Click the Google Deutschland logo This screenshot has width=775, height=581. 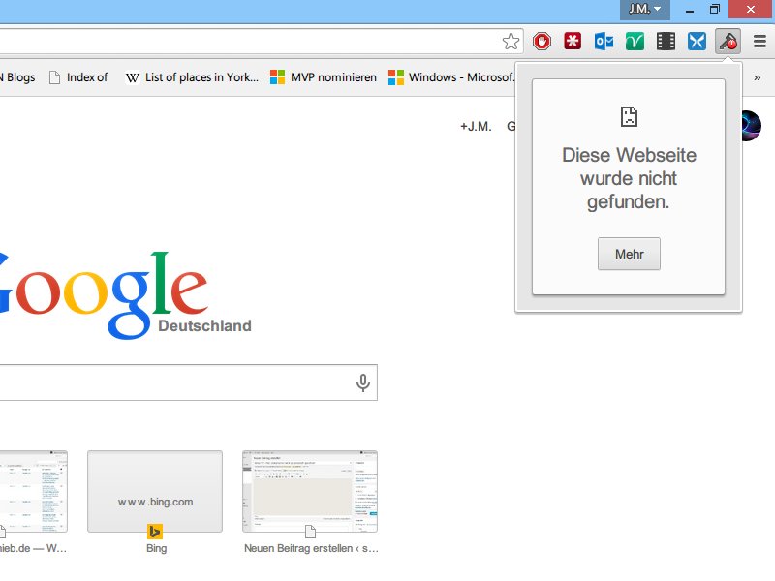tap(126, 295)
